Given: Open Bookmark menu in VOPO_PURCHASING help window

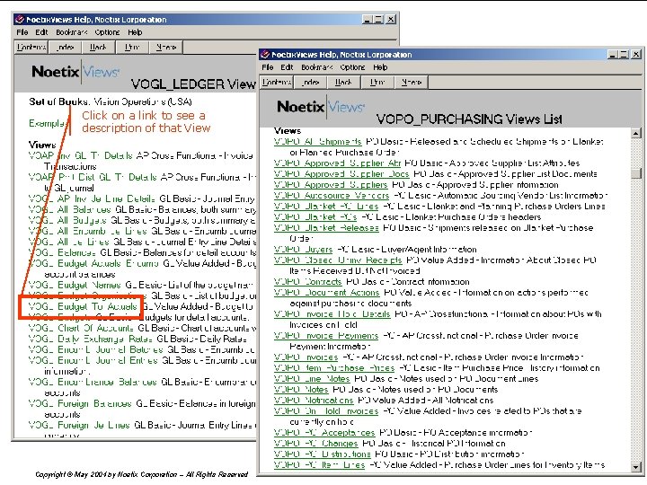Looking at the screenshot, I should click(317, 67).
